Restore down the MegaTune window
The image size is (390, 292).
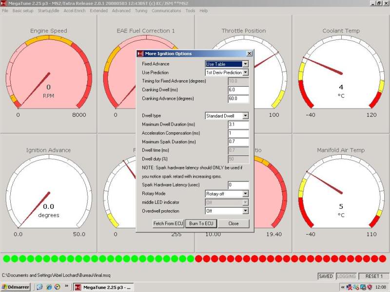(379, 3)
